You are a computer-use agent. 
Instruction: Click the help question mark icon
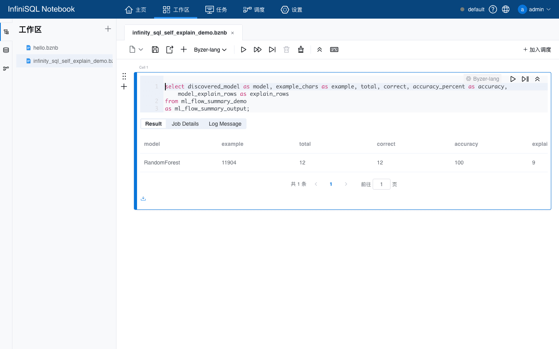[493, 9]
